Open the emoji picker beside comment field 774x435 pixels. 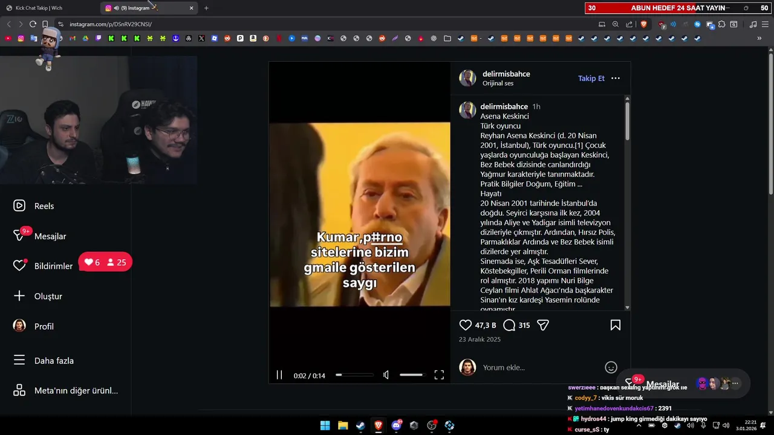click(611, 367)
